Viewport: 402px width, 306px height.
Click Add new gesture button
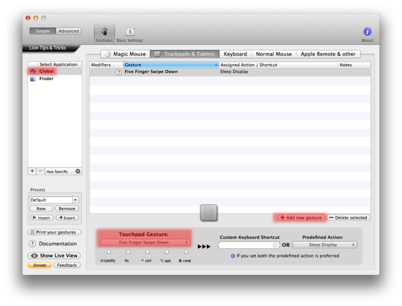coord(301,218)
